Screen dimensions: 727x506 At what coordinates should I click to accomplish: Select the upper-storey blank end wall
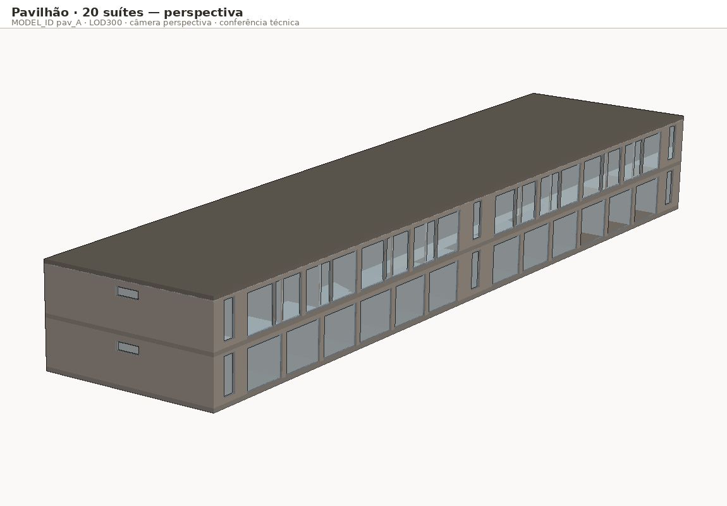point(130,309)
